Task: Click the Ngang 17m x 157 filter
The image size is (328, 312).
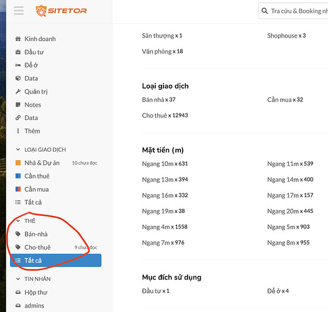Action: (290, 195)
